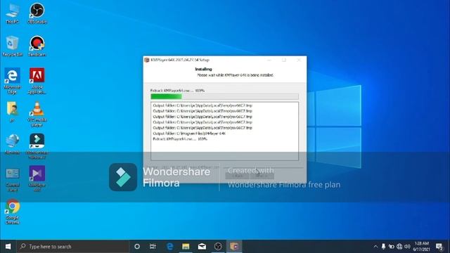This screenshot has width=450, height=253.
Task: Open the Mail app on the taskbar
Action: click(202, 247)
